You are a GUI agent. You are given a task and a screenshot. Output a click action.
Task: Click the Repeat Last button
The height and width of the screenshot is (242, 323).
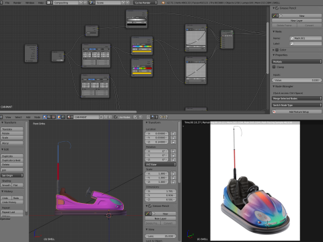(x=12, y=212)
